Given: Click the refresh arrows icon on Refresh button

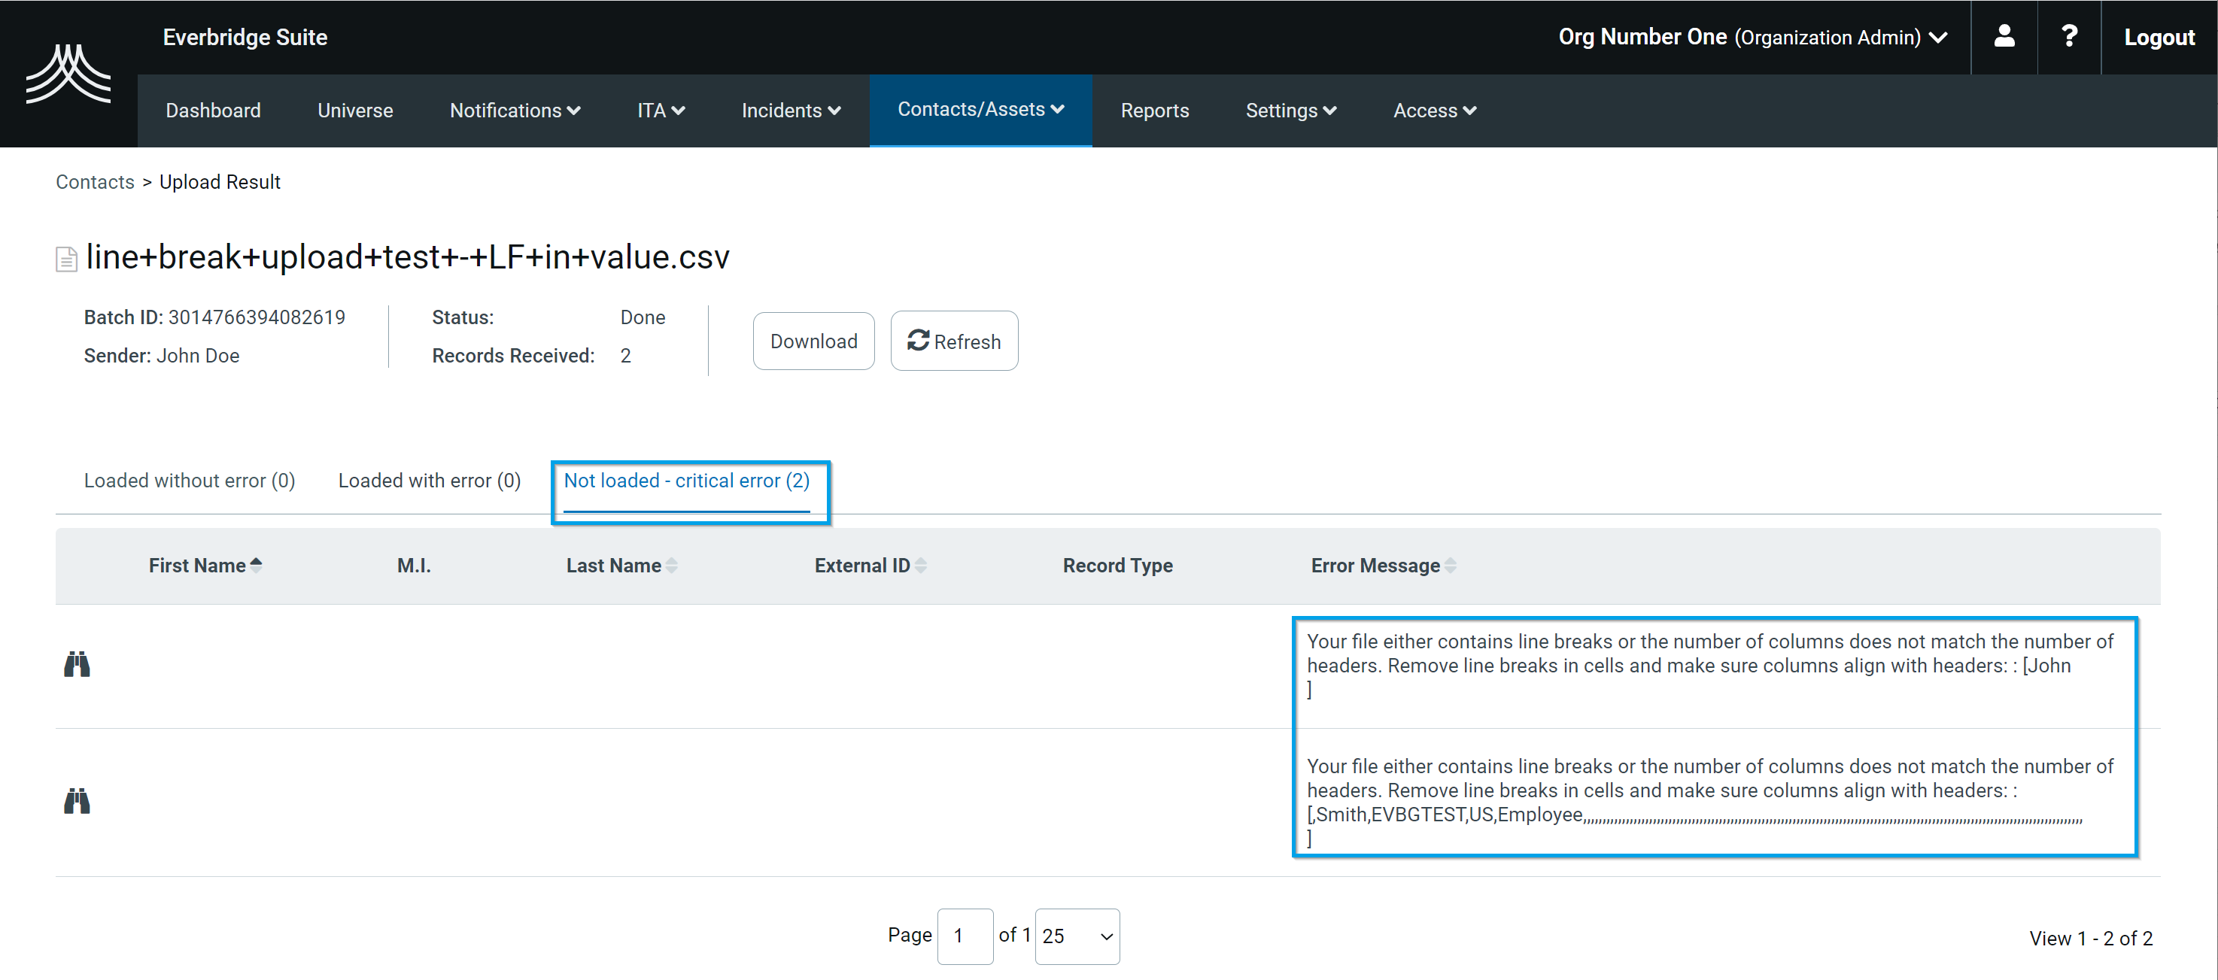Looking at the screenshot, I should point(918,341).
